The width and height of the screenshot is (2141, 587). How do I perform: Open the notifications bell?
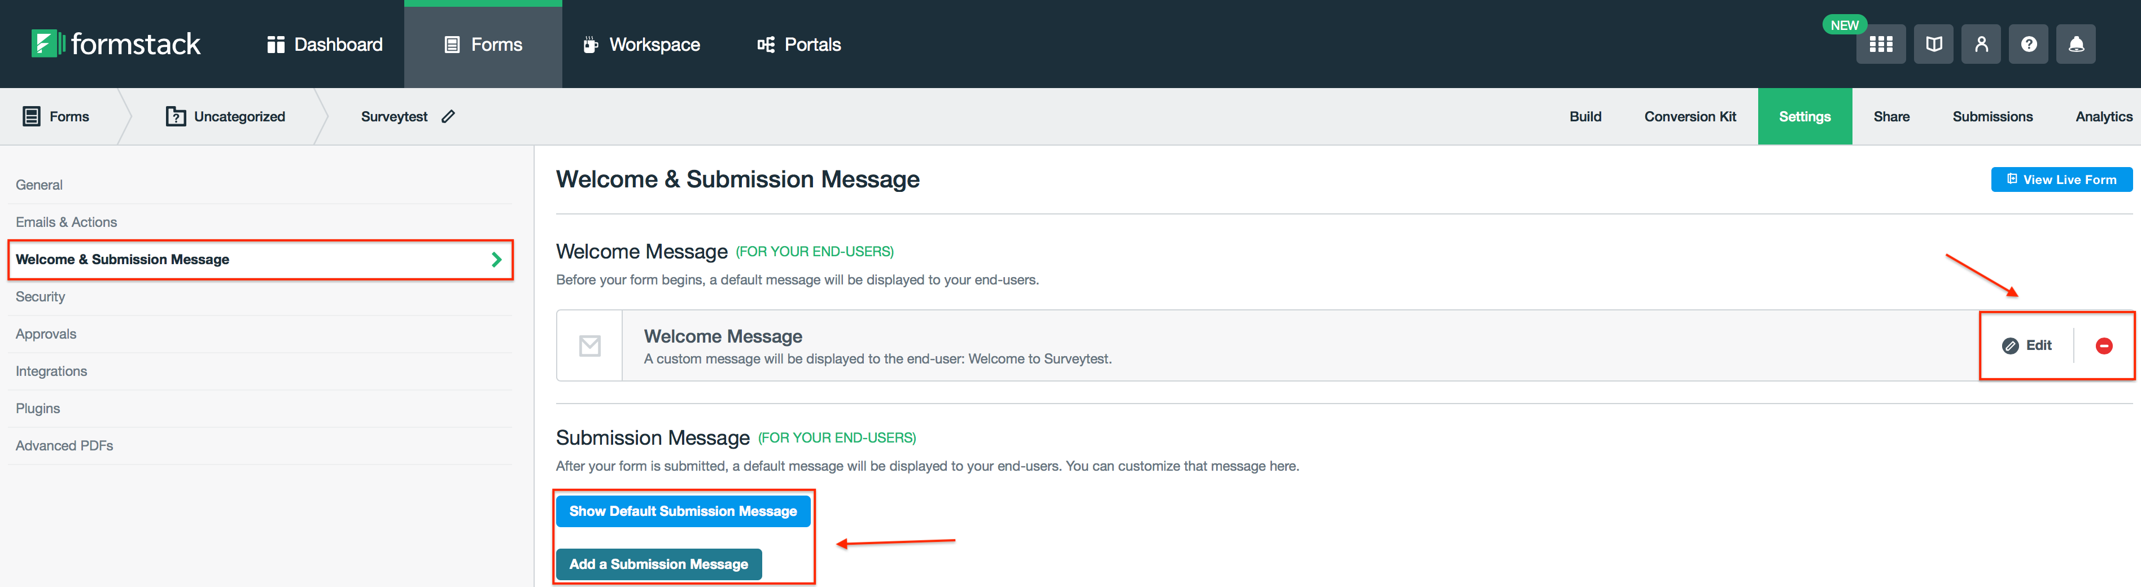tap(2076, 45)
